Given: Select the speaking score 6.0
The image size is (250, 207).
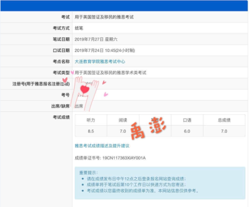Looking at the screenshot, I should click(x=187, y=131).
